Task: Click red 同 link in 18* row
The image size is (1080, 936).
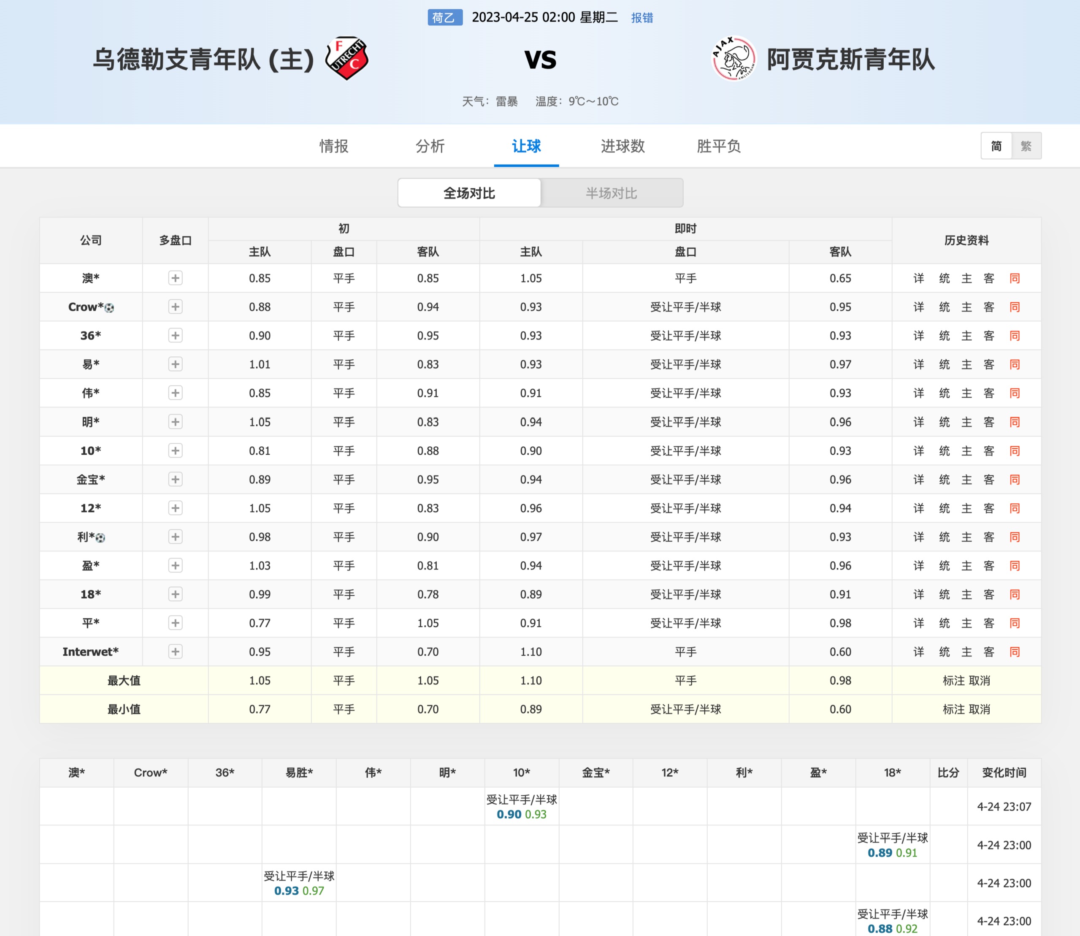Action: pyautogui.click(x=1015, y=594)
